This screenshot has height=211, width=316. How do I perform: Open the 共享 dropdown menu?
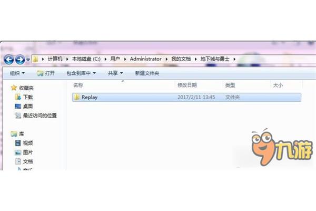115,73
